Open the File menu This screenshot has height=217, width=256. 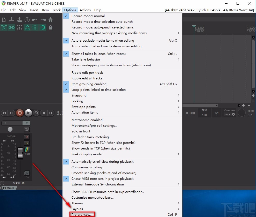pos(4,10)
